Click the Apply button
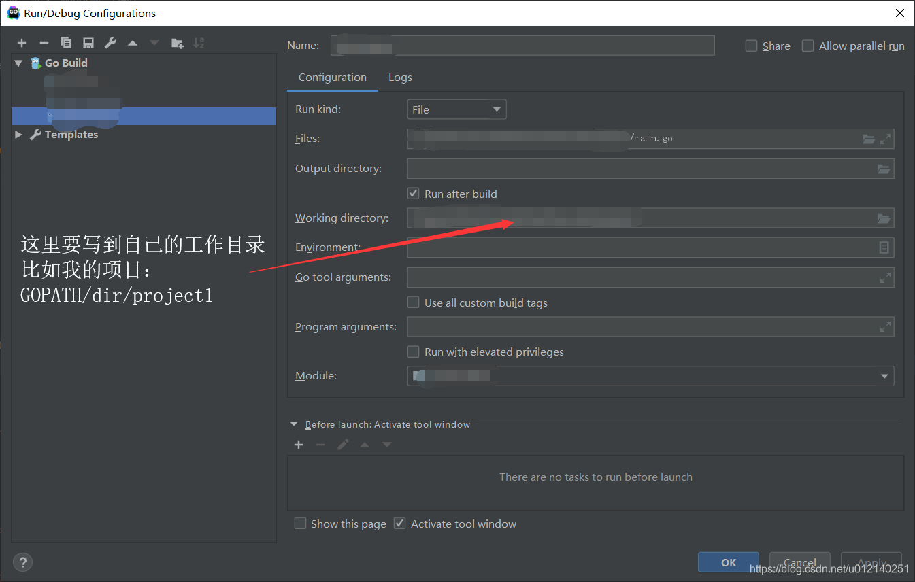 point(871,562)
